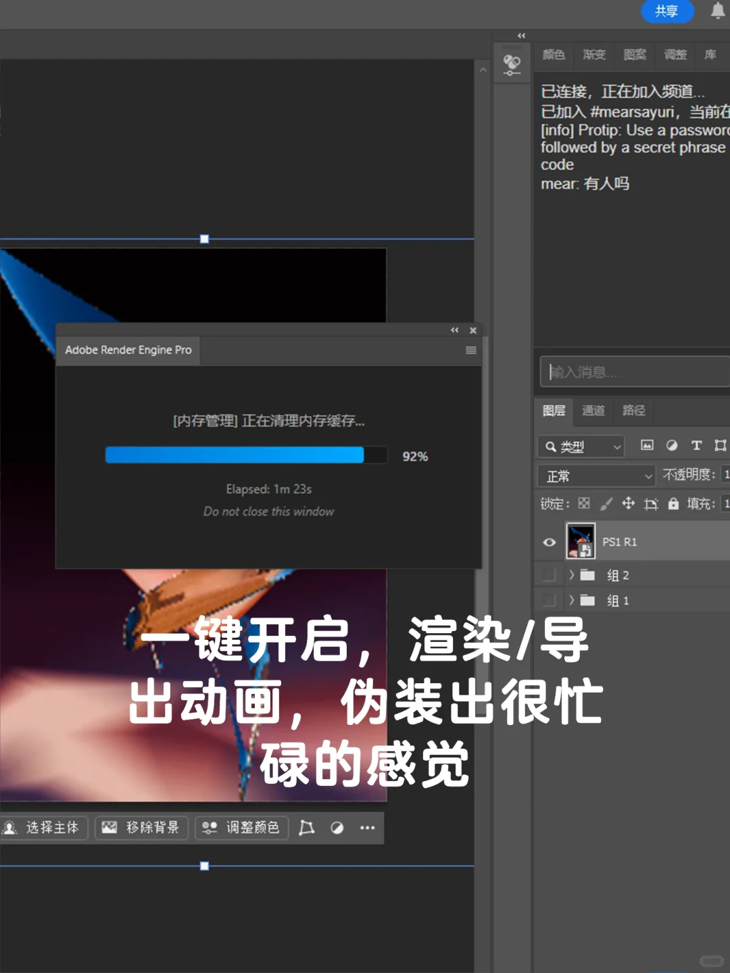Expand the 组 2 layer group
Image resolution: width=730 pixels, height=973 pixels.
coord(571,574)
